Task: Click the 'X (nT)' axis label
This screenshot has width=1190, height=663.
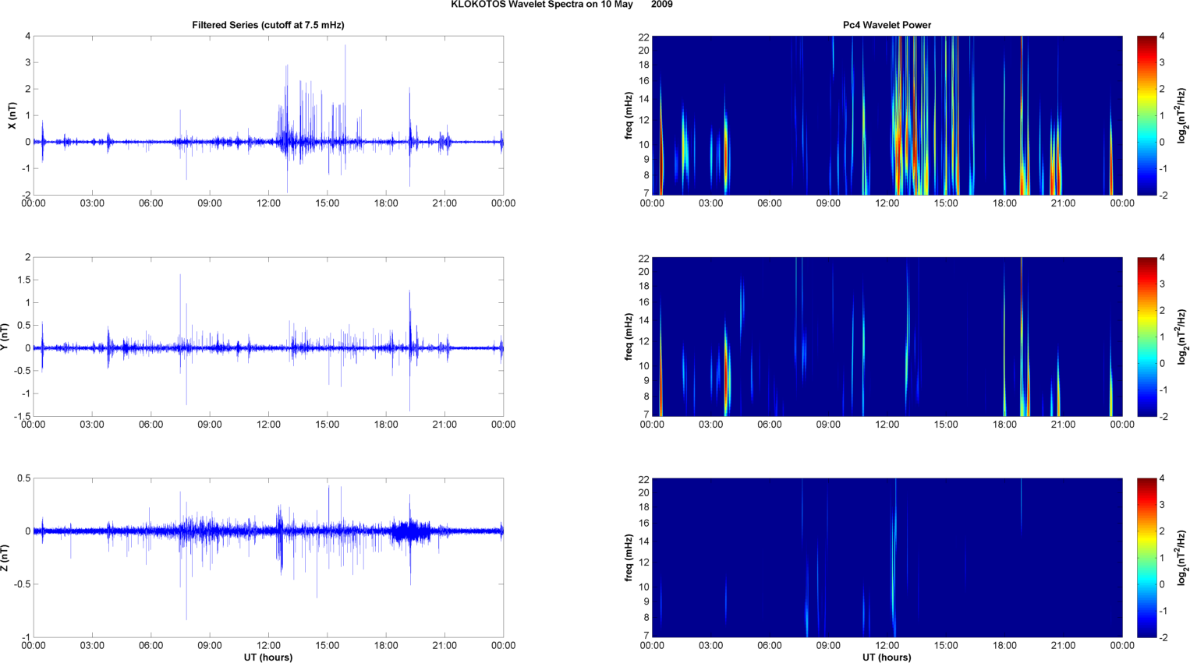Action: pos(12,115)
